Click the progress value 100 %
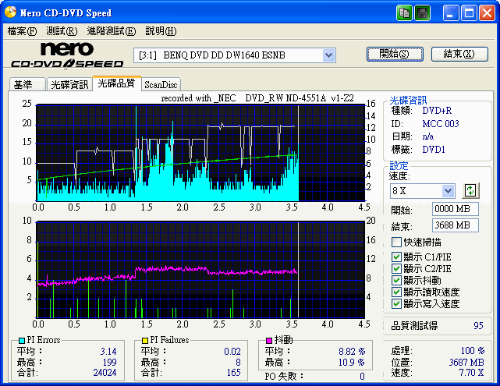This screenshot has width=500, height=386. (x=473, y=351)
